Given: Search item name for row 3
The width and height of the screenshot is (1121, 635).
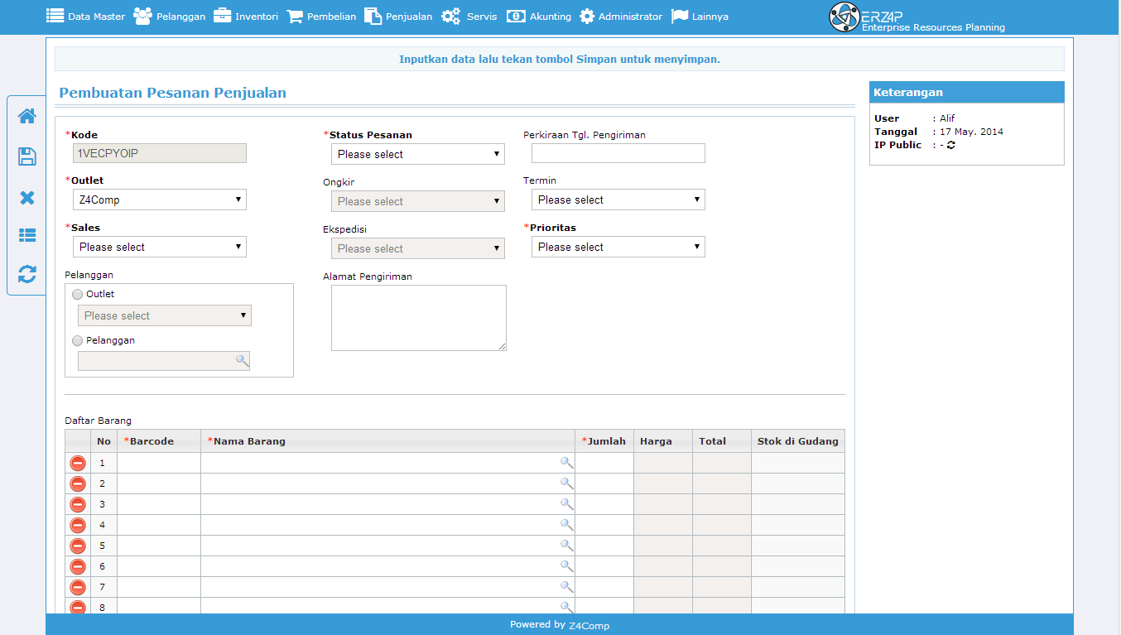Looking at the screenshot, I should pos(566,504).
